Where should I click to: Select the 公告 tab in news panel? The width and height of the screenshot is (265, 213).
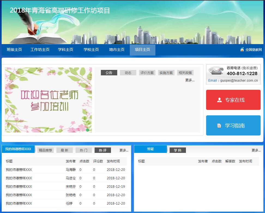109,73
